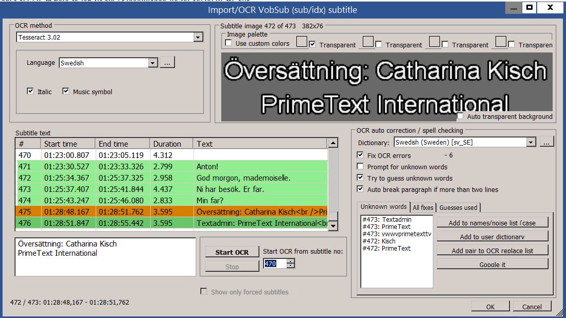566x318 pixels.
Task: Click Add pair to OCR replace list
Action: coord(492,250)
